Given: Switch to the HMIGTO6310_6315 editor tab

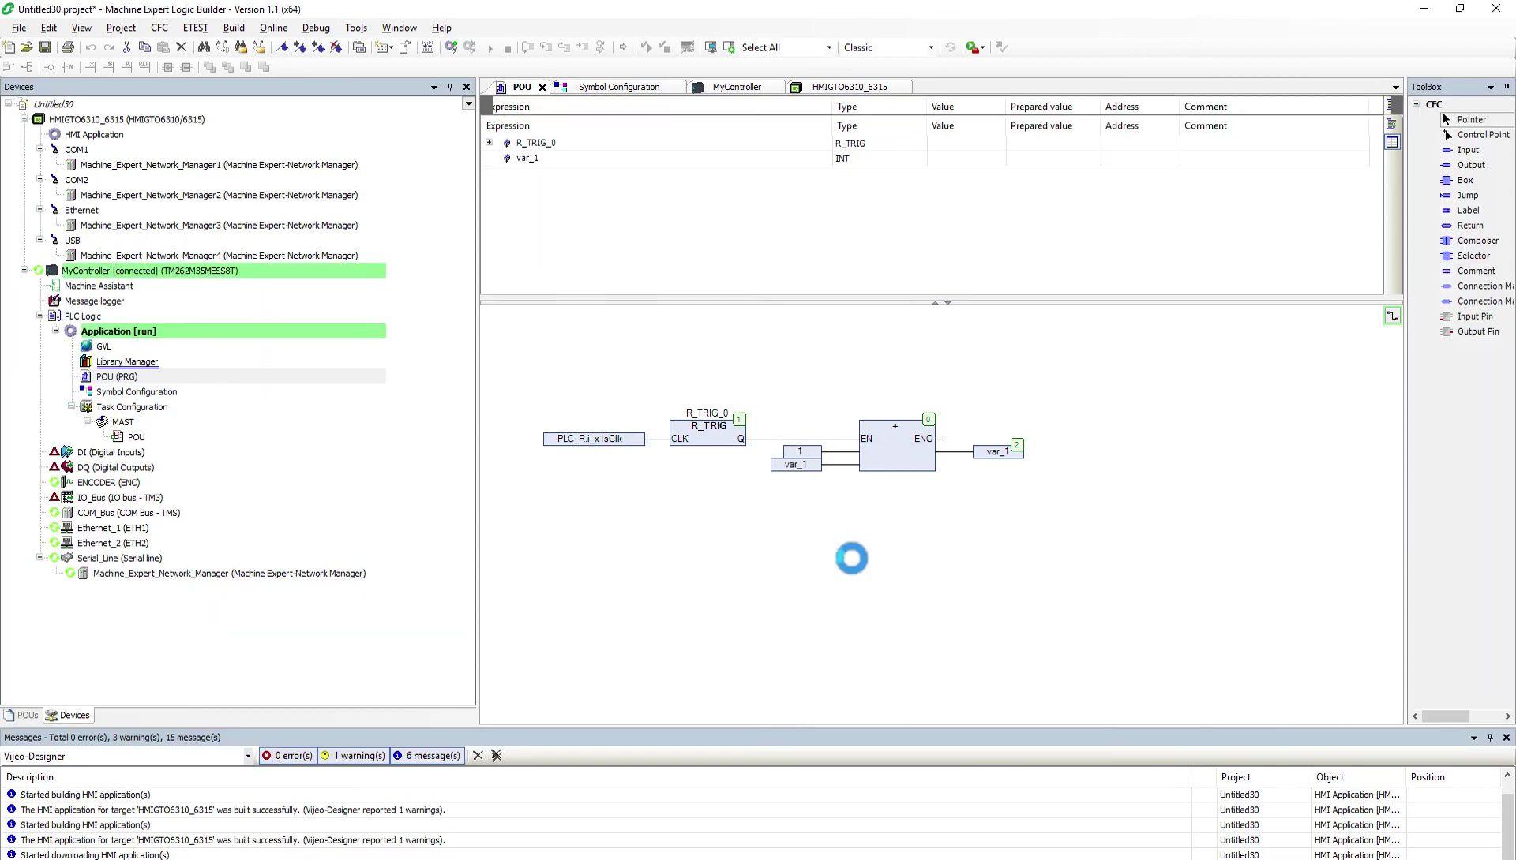Looking at the screenshot, I should (x=849, y=87).
